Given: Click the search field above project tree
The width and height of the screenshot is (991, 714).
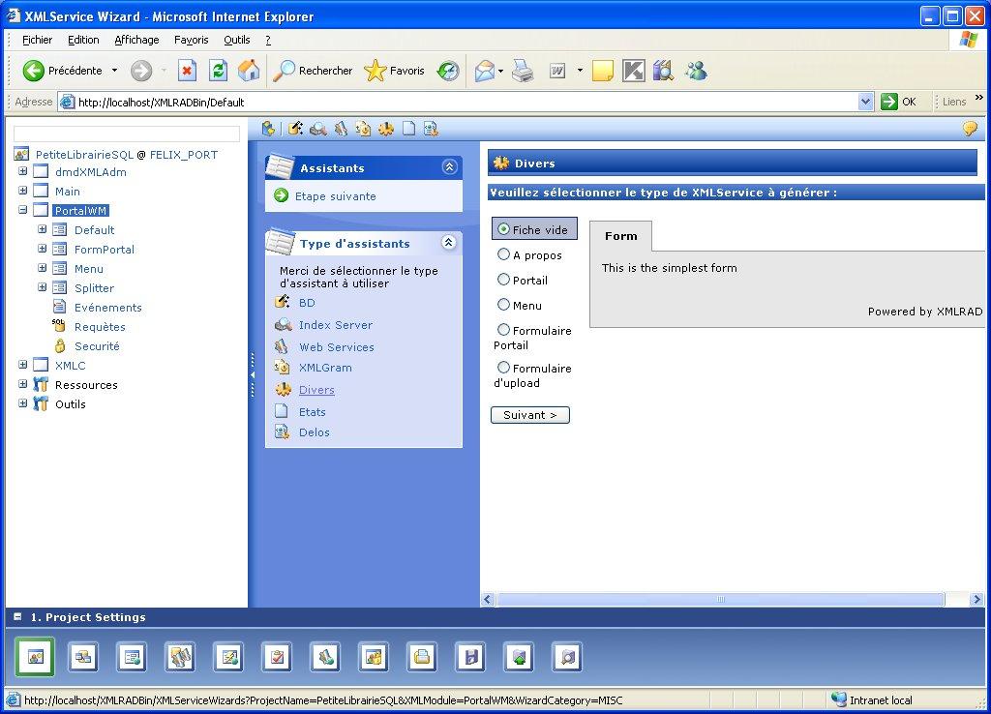Looking at the screenshot, I should (x=127, y=134).
